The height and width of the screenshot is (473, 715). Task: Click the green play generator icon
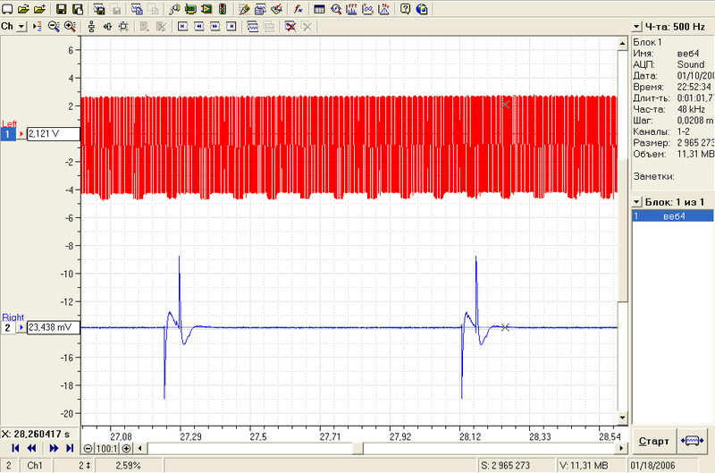tap(206, 9)
